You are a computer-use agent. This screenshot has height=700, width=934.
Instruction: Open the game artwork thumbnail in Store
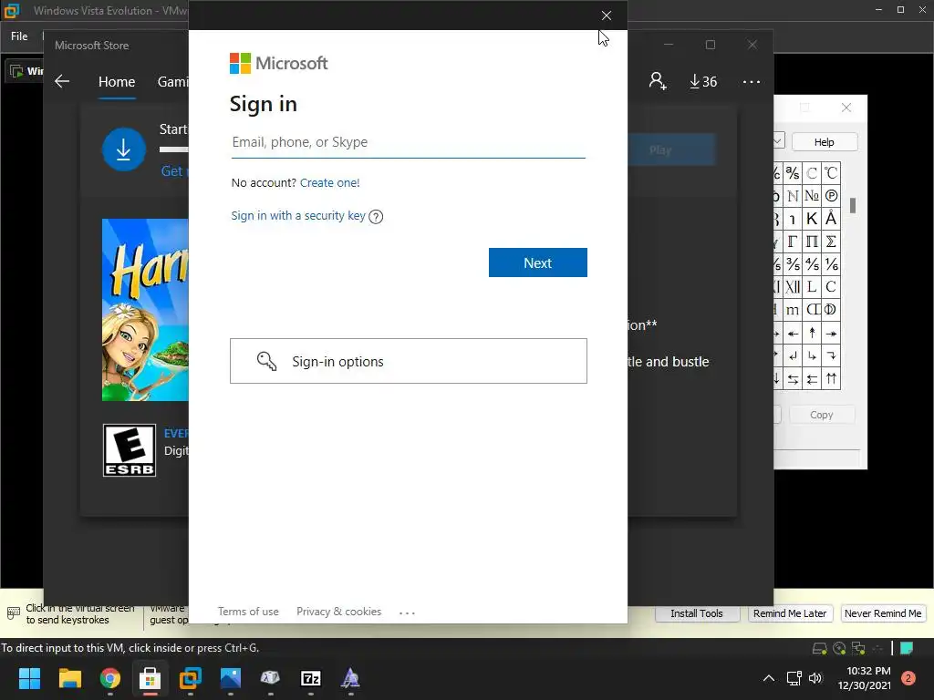(x=145, y=310)
